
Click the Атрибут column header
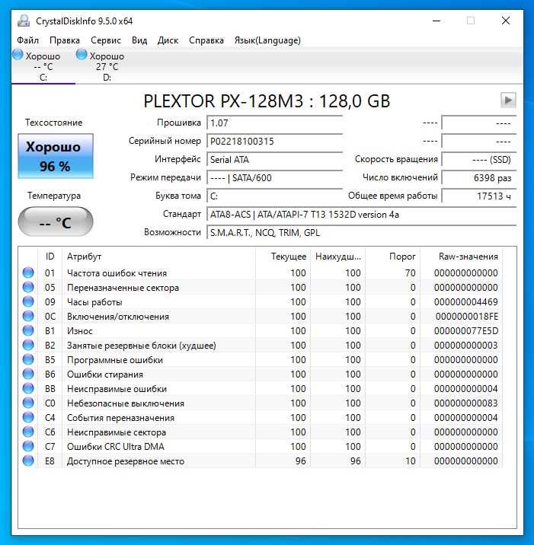pos(159,257)
